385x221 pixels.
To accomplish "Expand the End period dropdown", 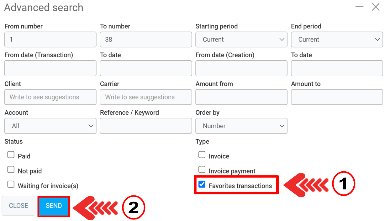I will click(337, 39).
